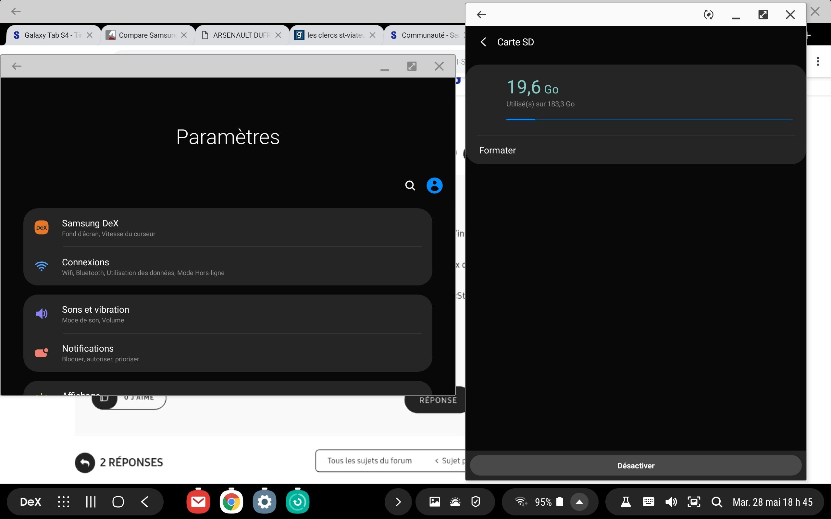Select the Formater option
The image size is (831, 519).
(x=497, y=150)
